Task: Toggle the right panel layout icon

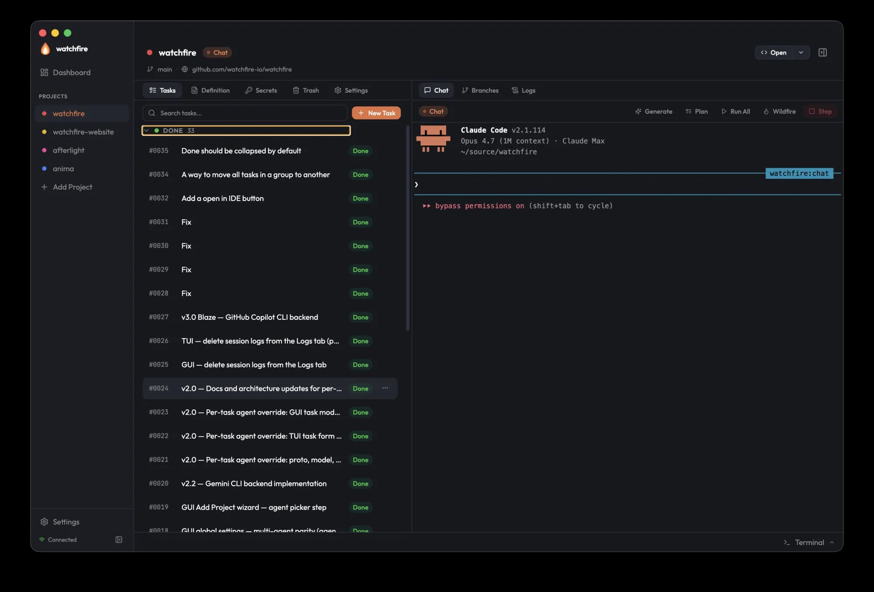Action: pos(822,52)
